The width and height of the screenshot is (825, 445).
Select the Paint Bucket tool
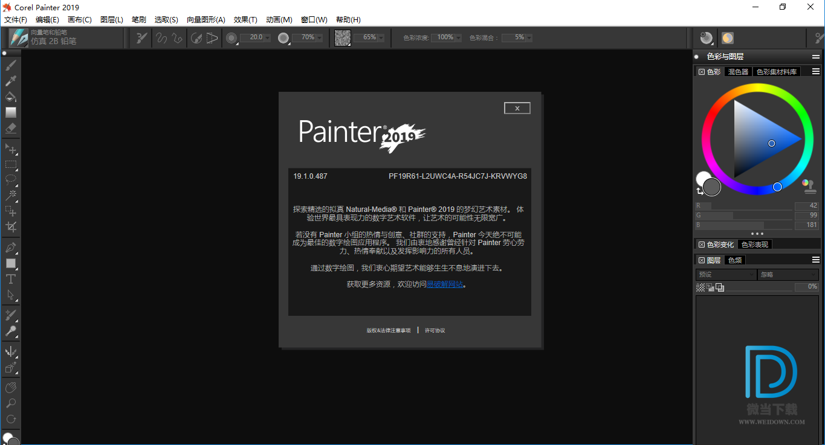10,97
